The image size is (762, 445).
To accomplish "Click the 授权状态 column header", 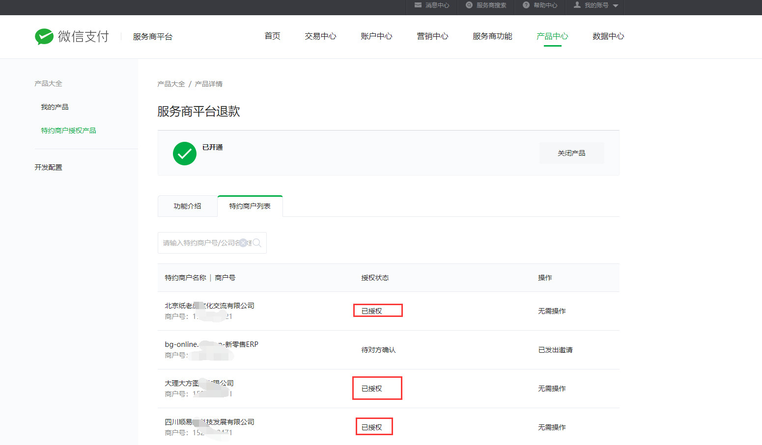I will tap(375, 278).
